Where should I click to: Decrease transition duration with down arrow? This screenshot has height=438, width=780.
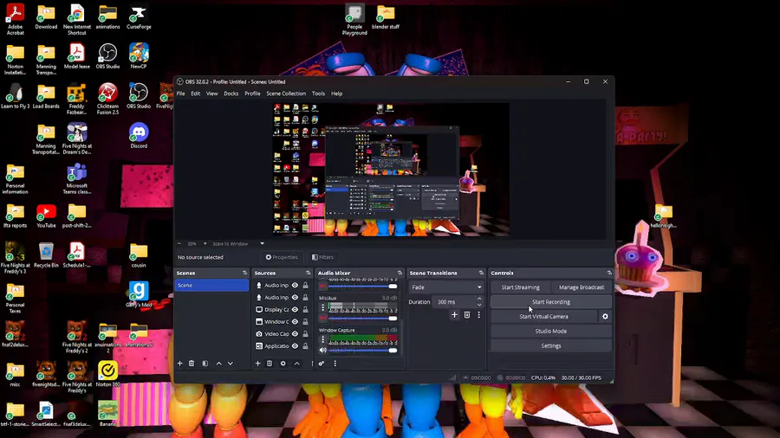tap(479, 305)
